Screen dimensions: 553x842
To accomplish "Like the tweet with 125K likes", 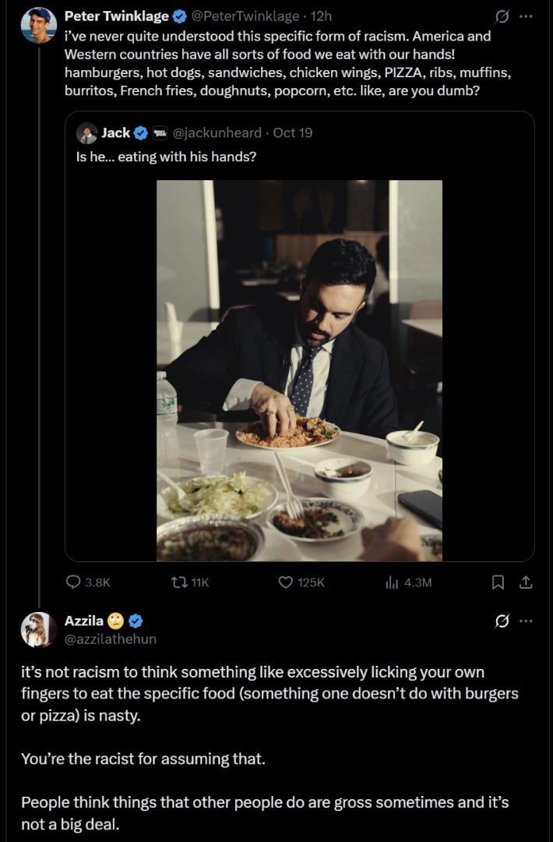I will (x=286, y=582).
